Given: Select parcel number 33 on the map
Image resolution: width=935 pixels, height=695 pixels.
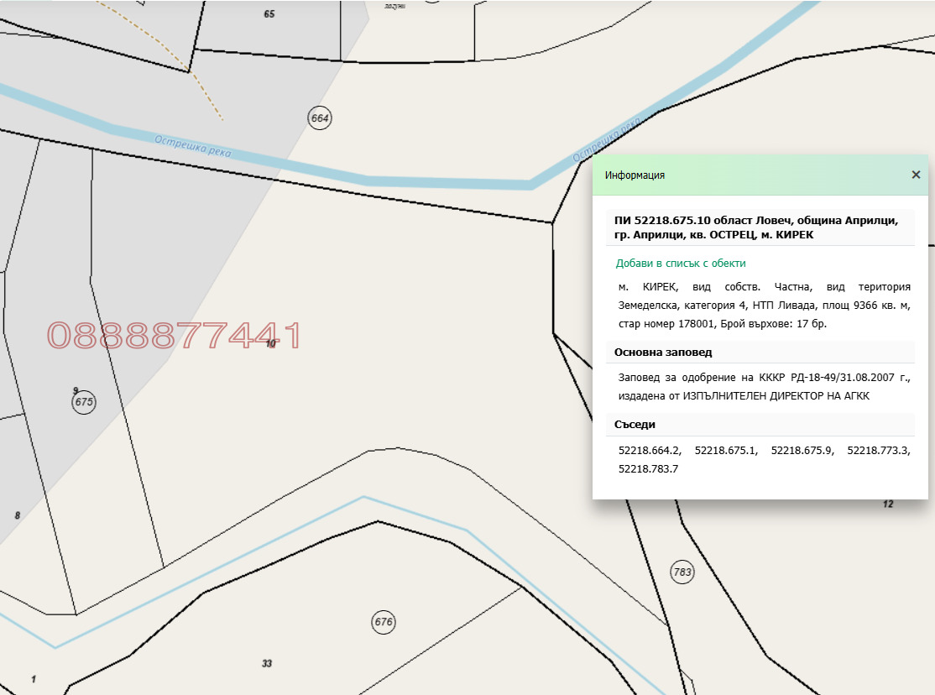Looking at the screenshot, I should 267,664.
